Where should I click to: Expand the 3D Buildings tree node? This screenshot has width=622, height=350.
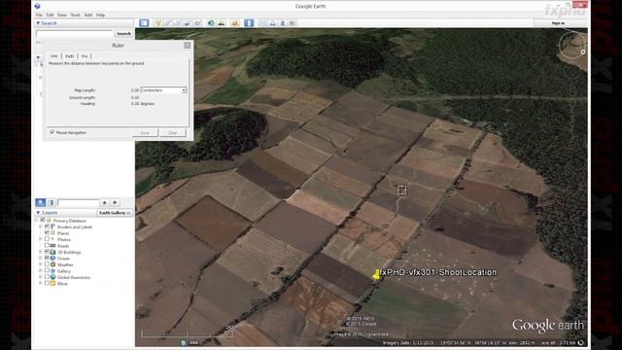41,252
